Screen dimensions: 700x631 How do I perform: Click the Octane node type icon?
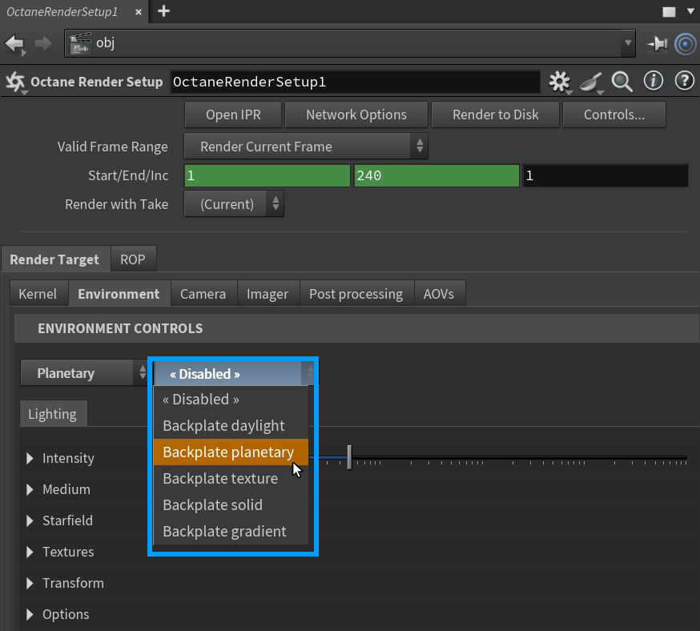coord(15,82)
